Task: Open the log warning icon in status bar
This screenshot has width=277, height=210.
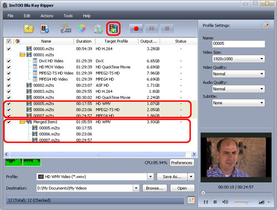Action: (x=191, y=200)
